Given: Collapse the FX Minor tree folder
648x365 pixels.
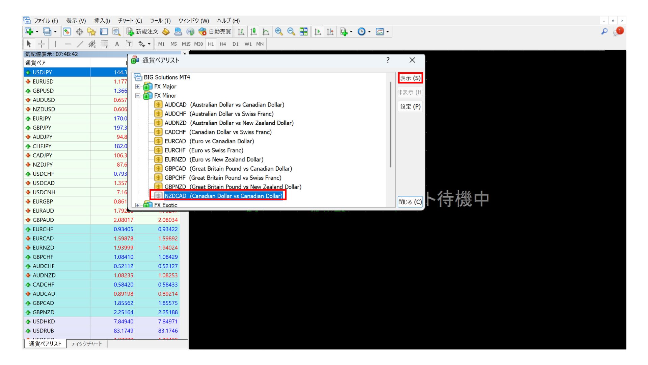Looking at the screenshot, I should pyautogui.click(x=138, y=96).
